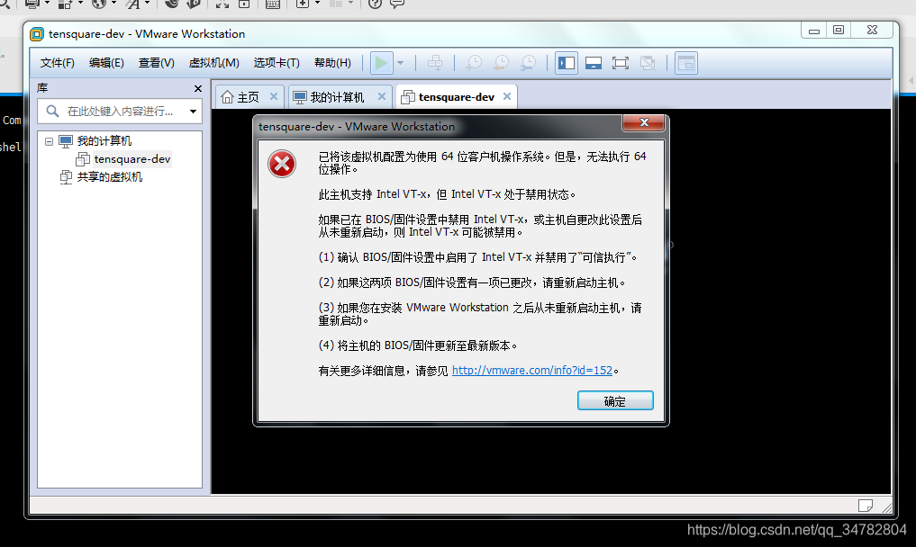Click the manage snapshots toolbar icon

[x=528, y=62]
